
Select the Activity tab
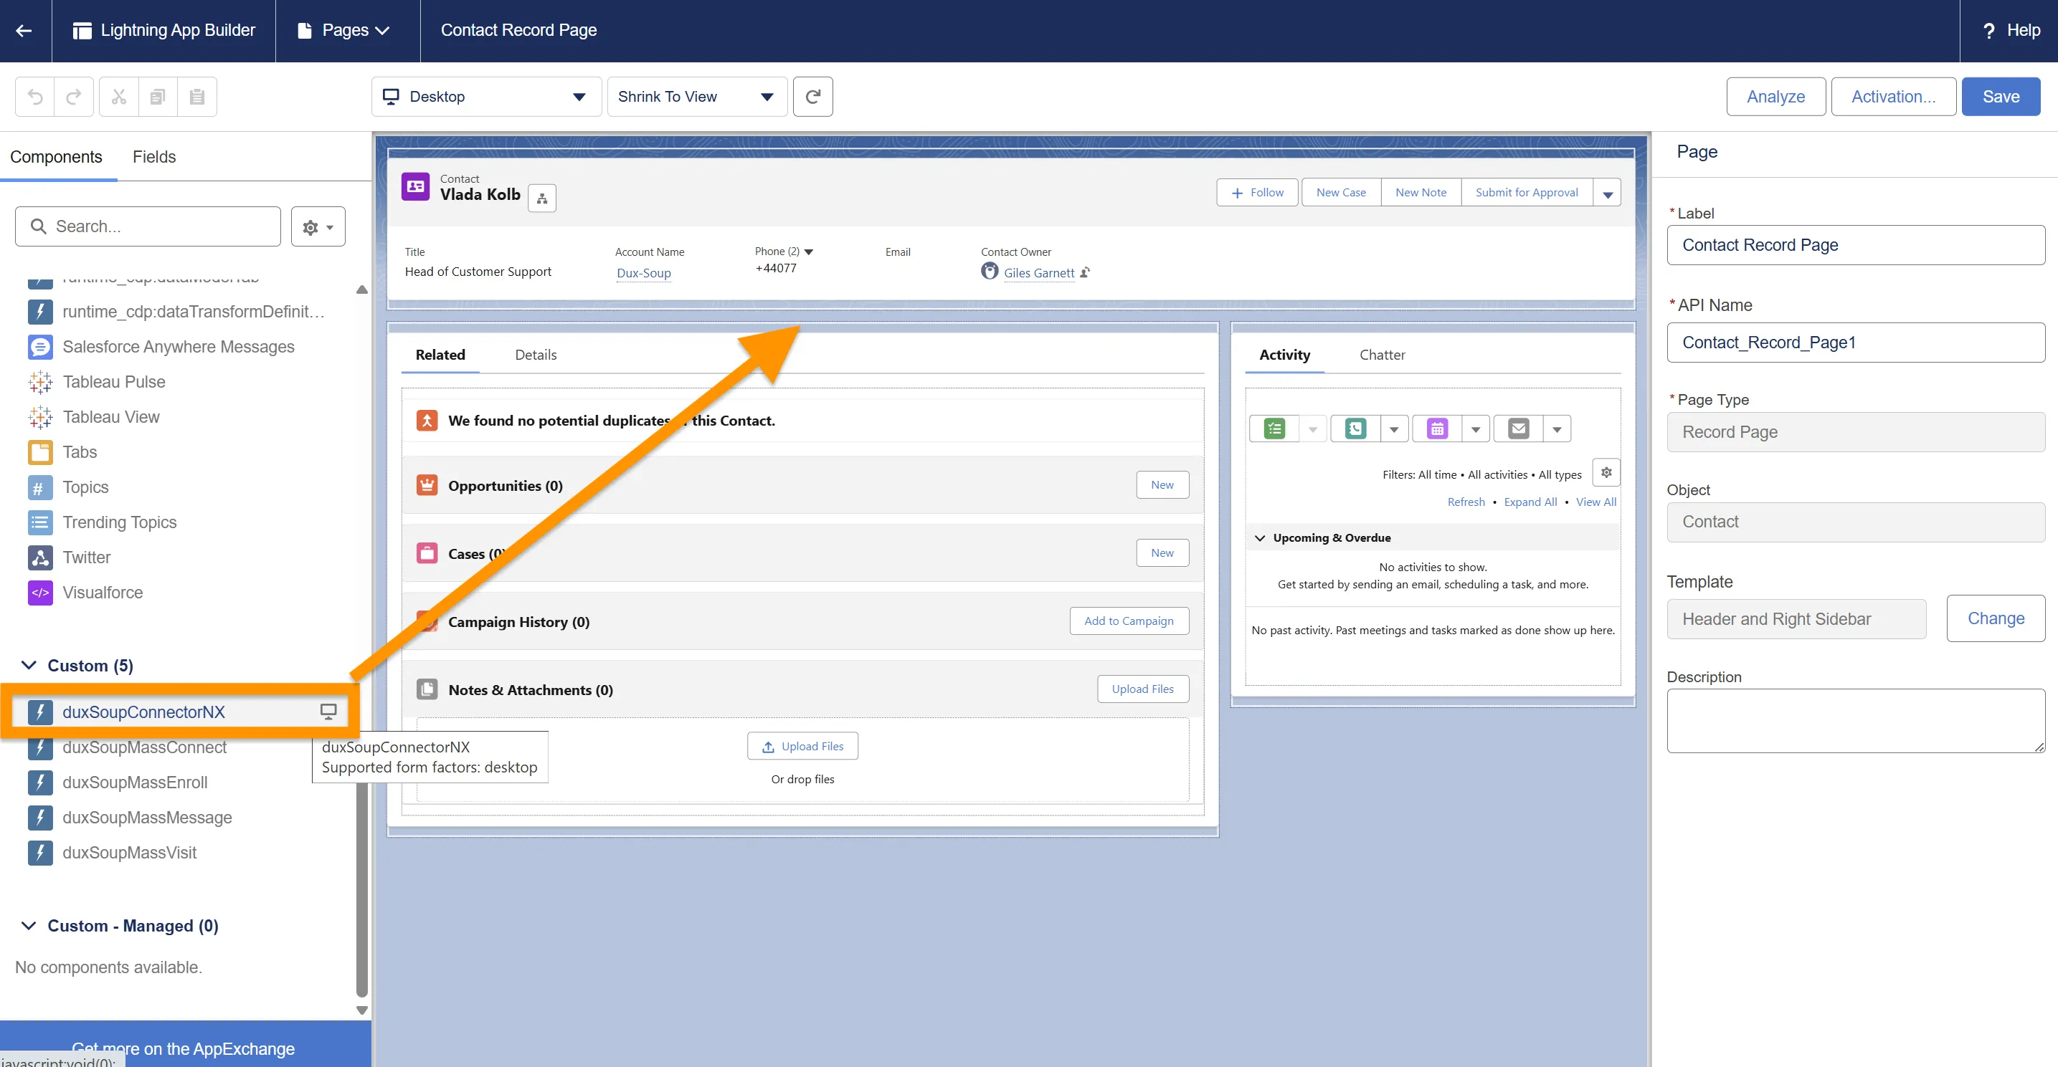(x=1285, y=355)
